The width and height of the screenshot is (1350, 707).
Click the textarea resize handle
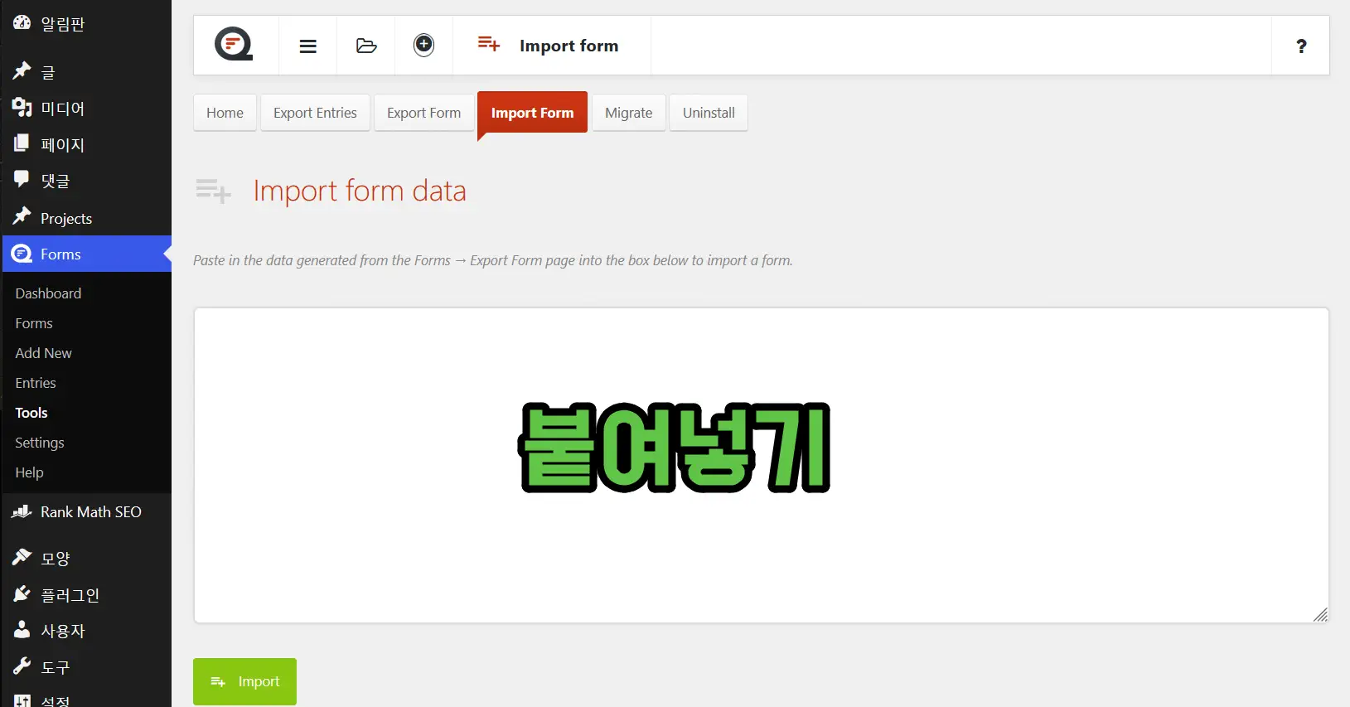1320,614
